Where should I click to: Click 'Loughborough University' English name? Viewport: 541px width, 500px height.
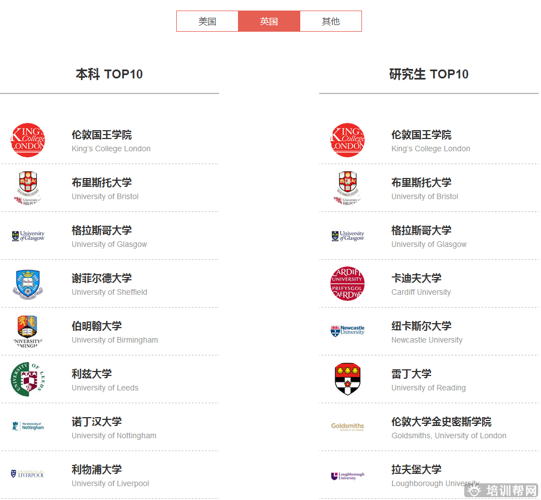435,483
